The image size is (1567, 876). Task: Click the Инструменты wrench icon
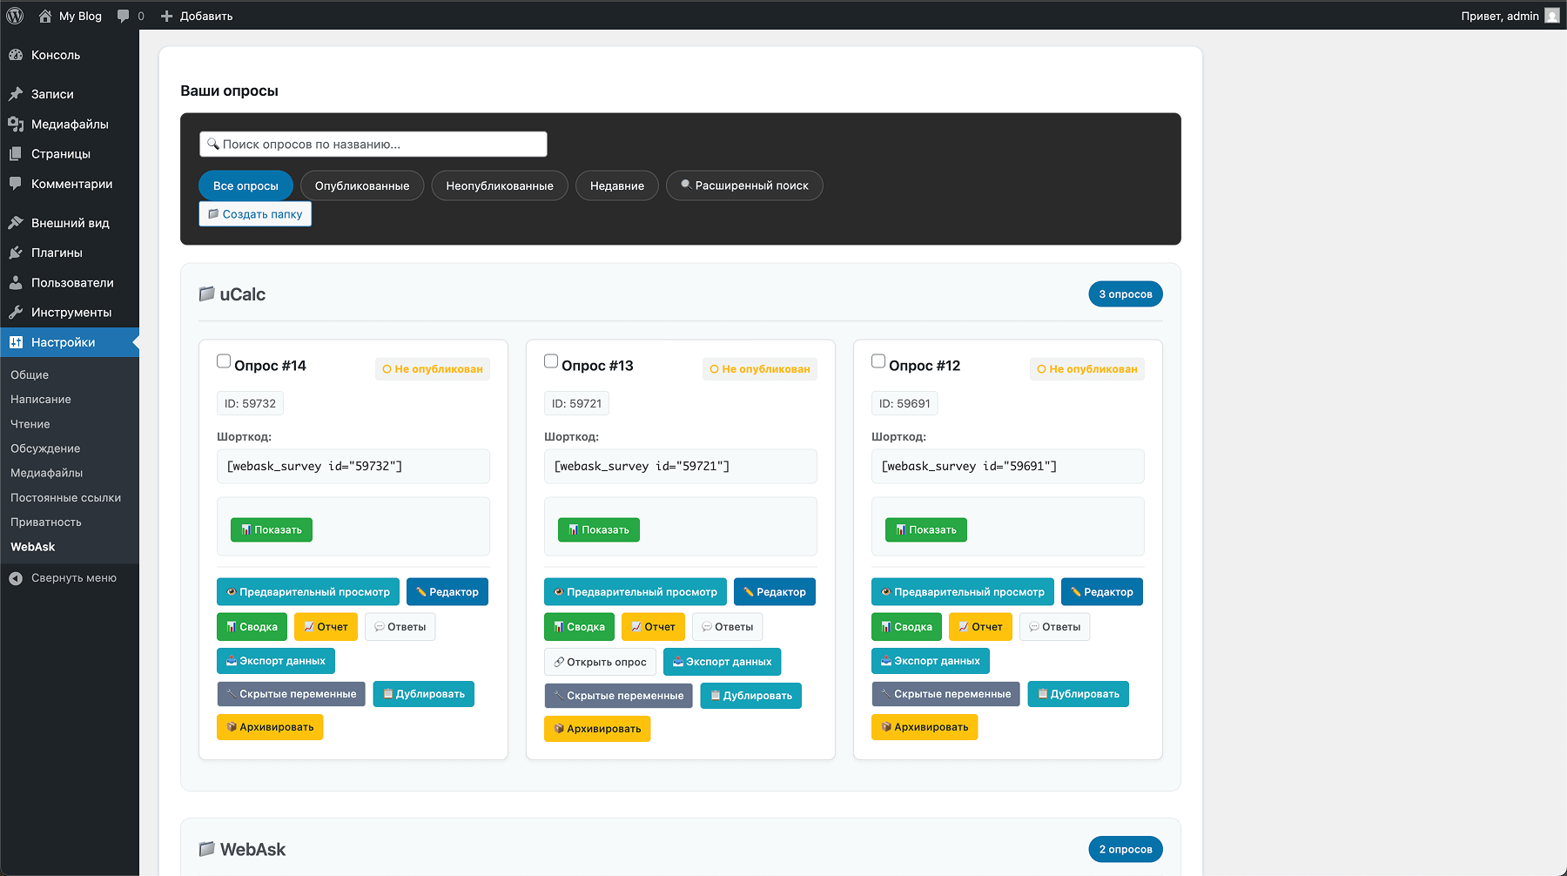point(16,313)
